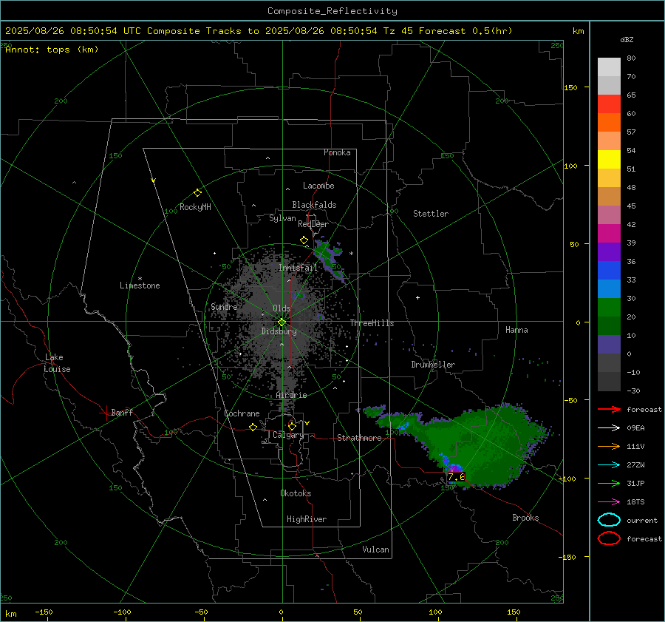665x622 pixels.
Task: Click the red forecast arrow in legend
Action: 609,409
